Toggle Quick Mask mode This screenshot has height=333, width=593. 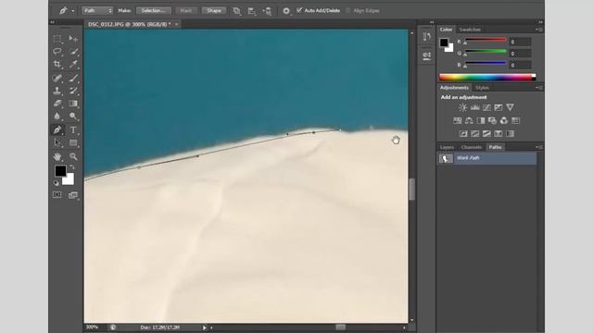click(57, 195)
